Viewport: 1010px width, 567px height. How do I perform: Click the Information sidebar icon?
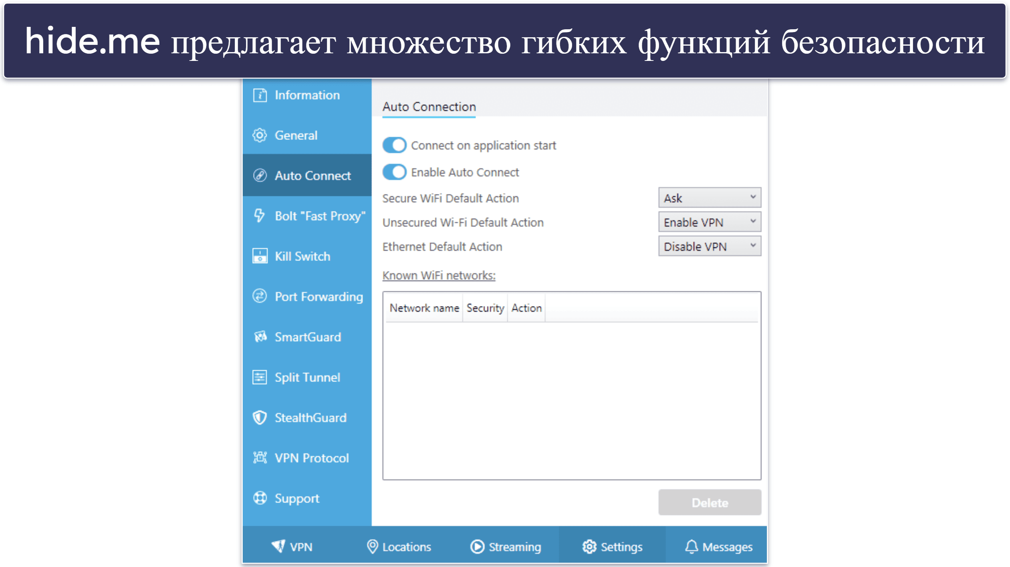[x=260, y=95]
